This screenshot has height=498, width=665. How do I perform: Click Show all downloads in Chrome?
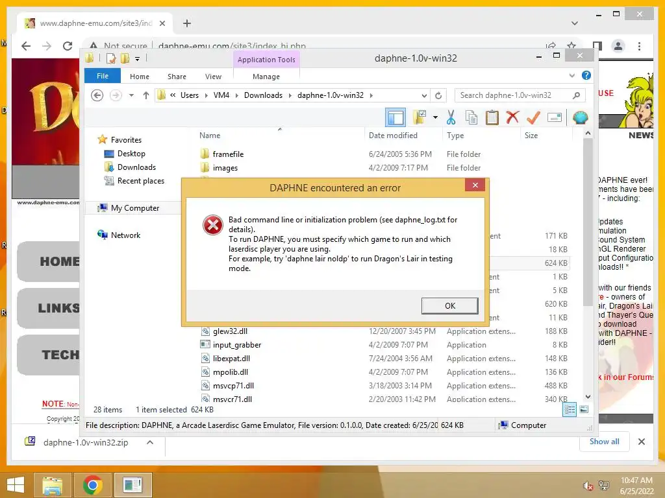[604, 442]
